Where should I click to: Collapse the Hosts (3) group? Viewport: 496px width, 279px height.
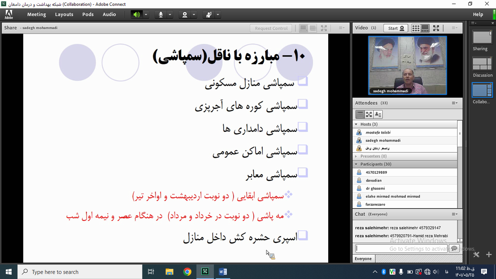coord(356,124)
